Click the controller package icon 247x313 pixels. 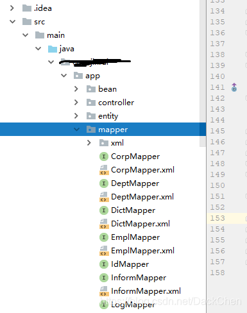91,103
